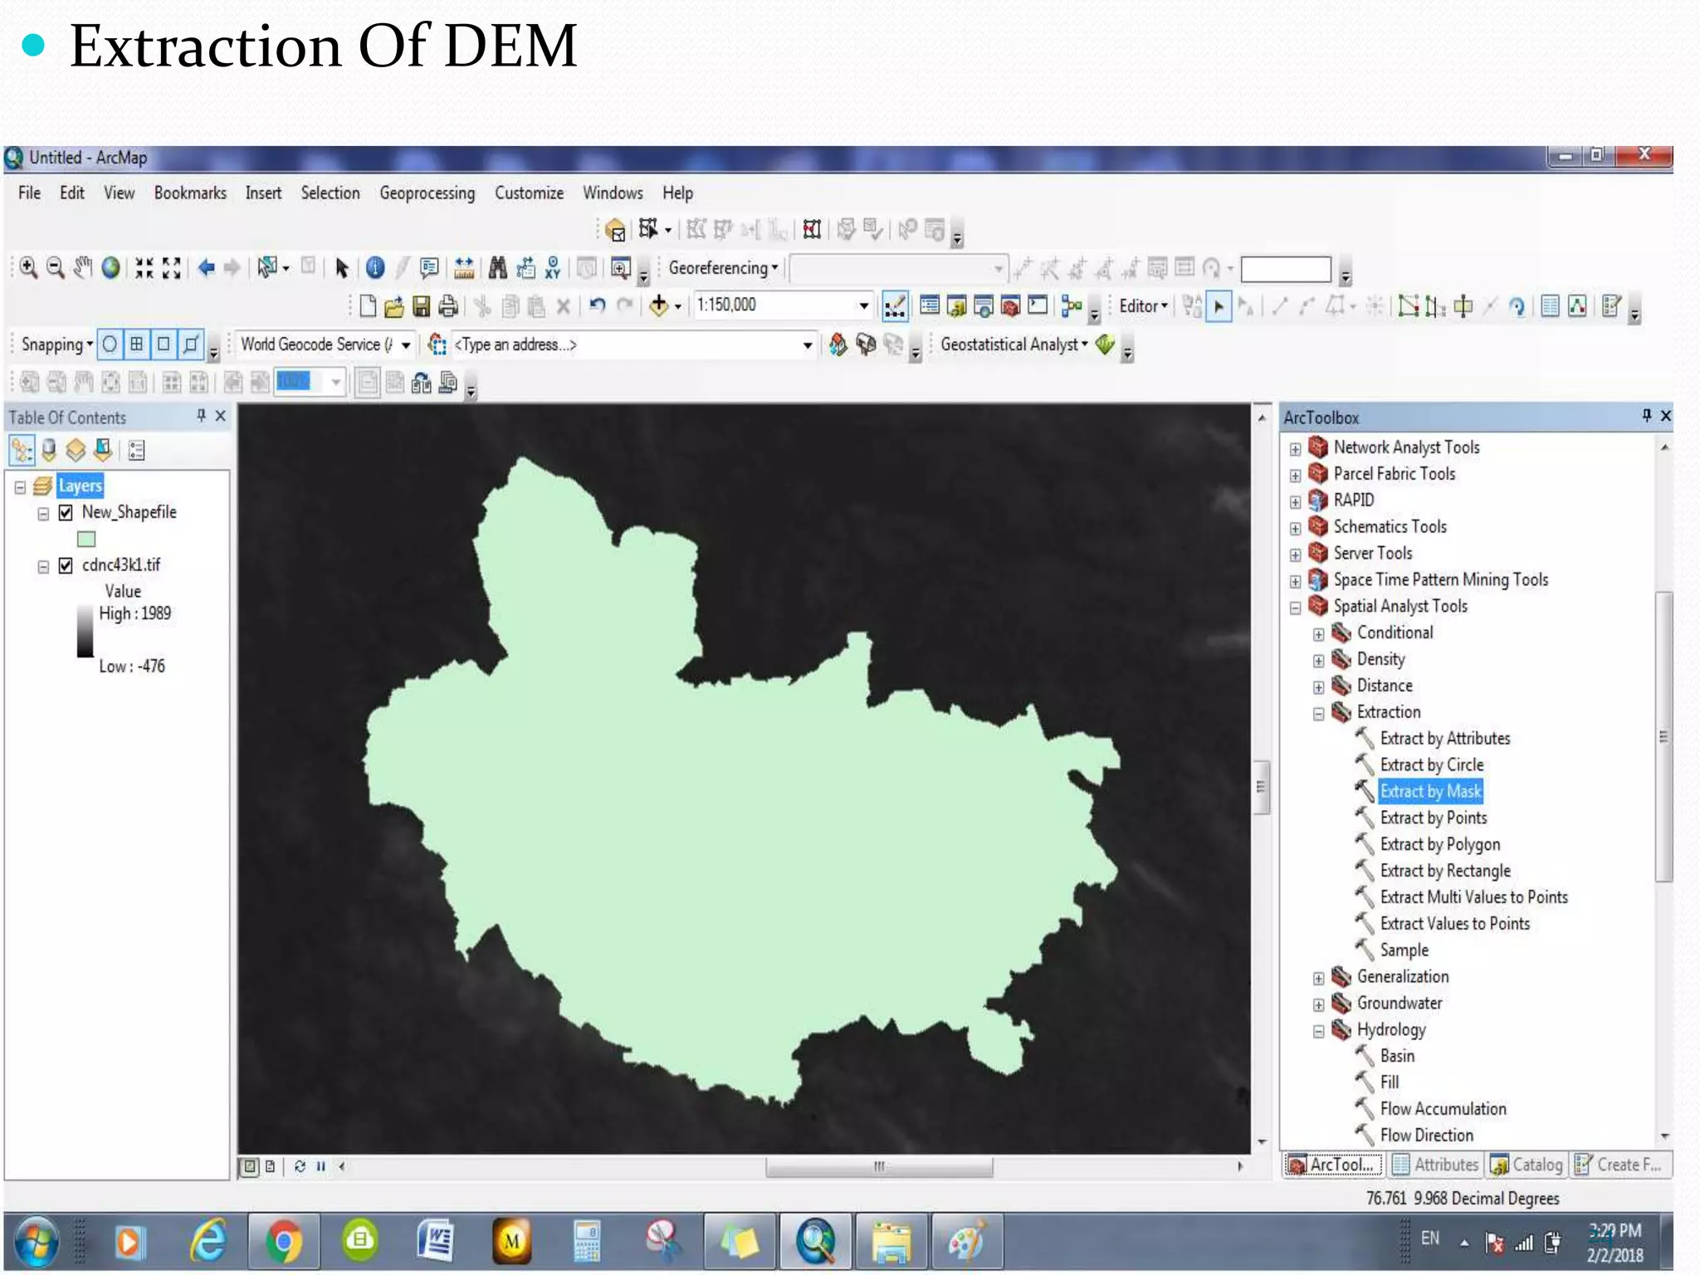Open the Georeferencing dropdown menu
Image resolution: width=1700 pixels, height=1275 pixels.
pos(723,267)
